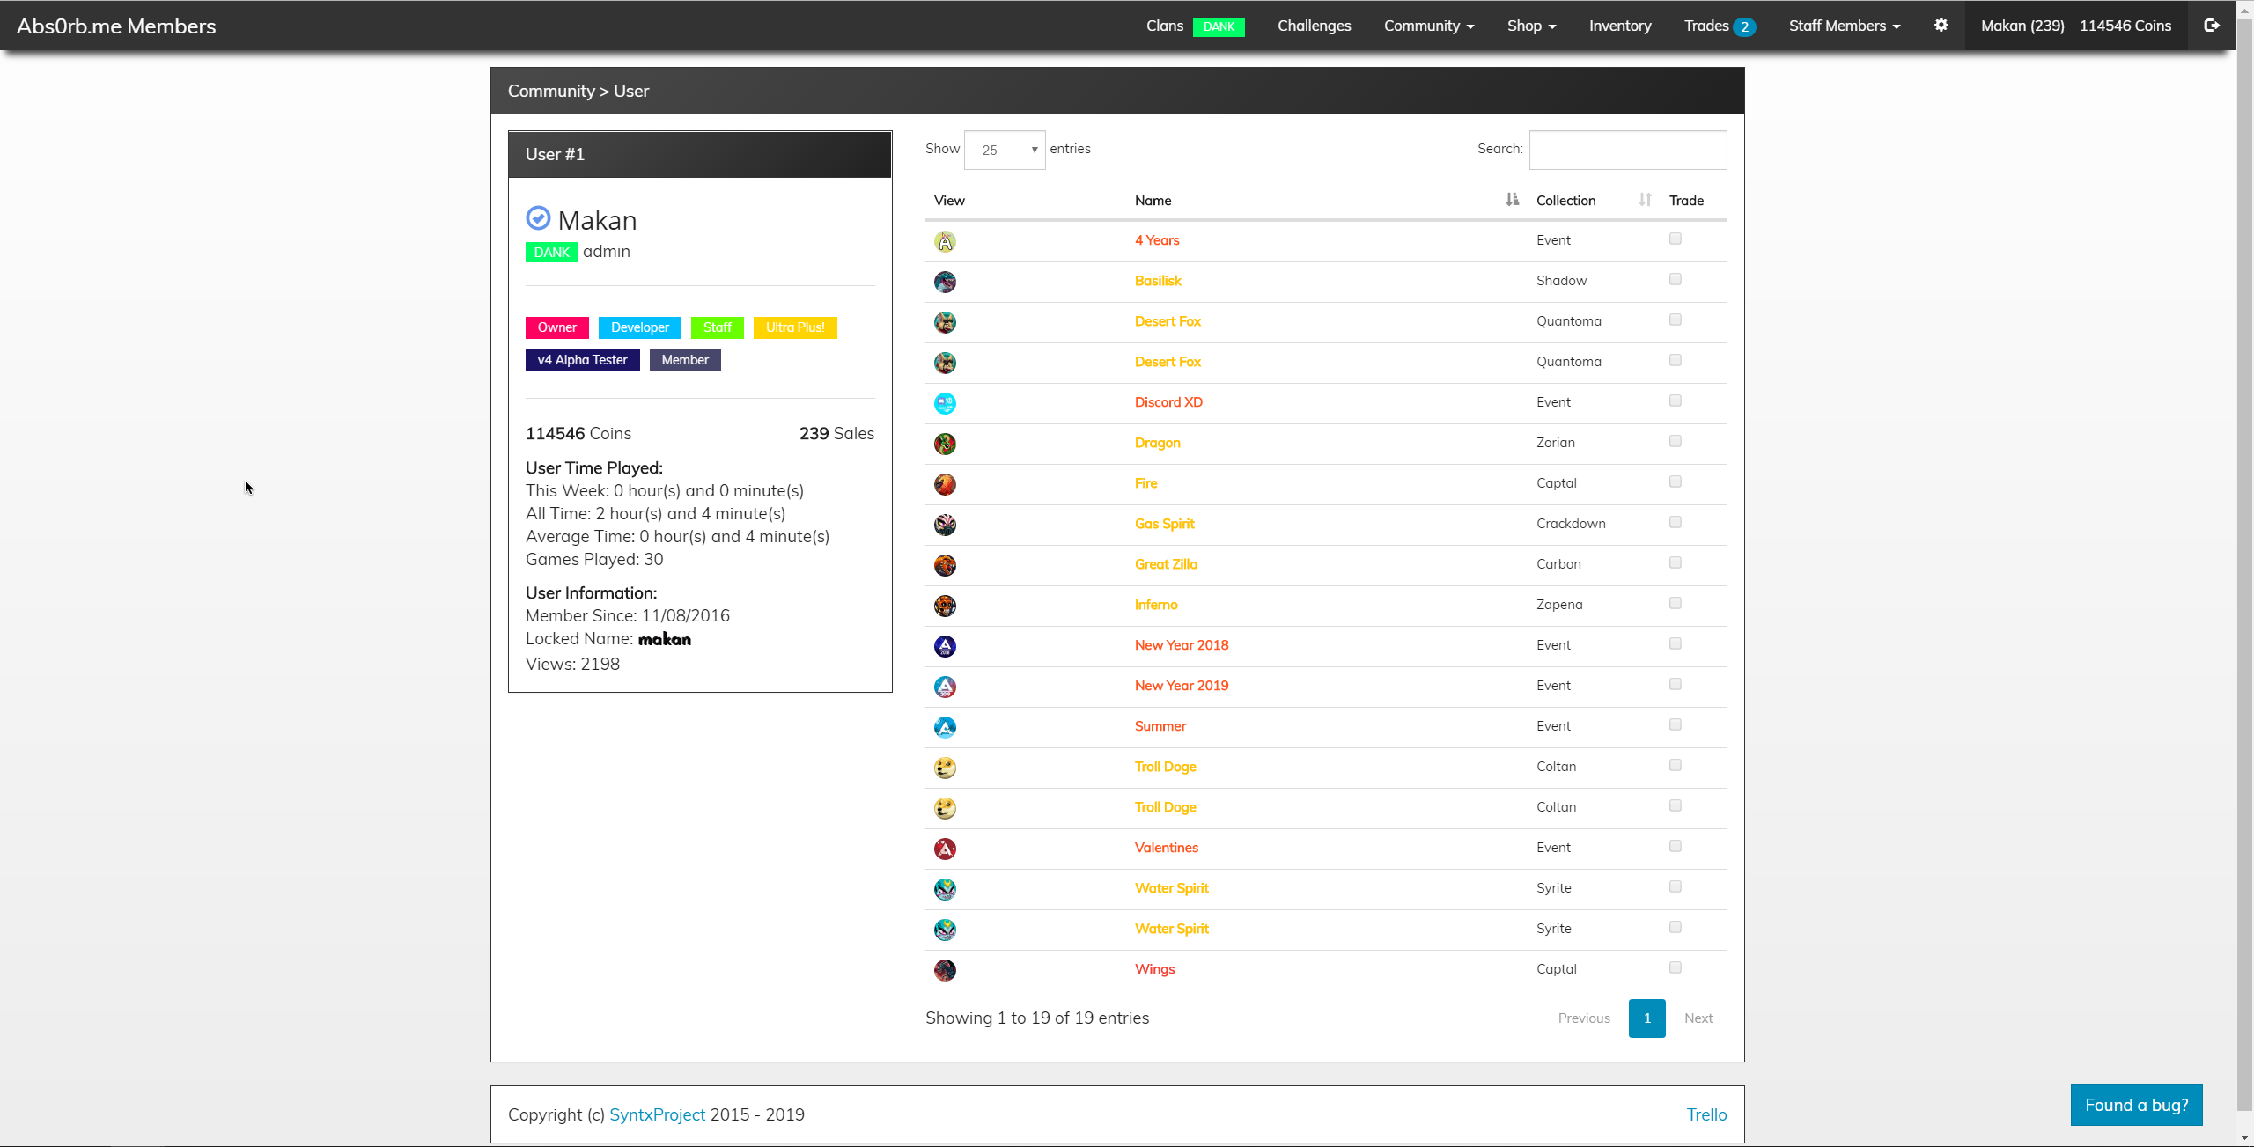The height and width of the screenshot is (1147, 2254).
Task: Expand the Shop menu dropdown
Action: click(x=1531, y=26)
